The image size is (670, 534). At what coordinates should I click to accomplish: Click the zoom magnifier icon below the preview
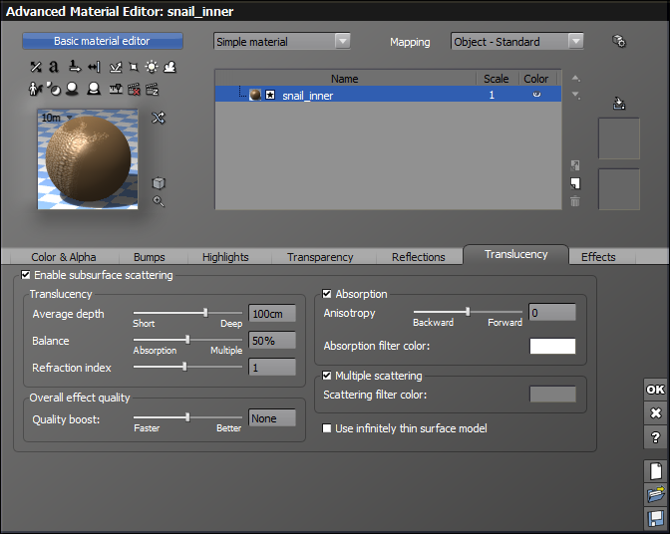tap(159, 202)
